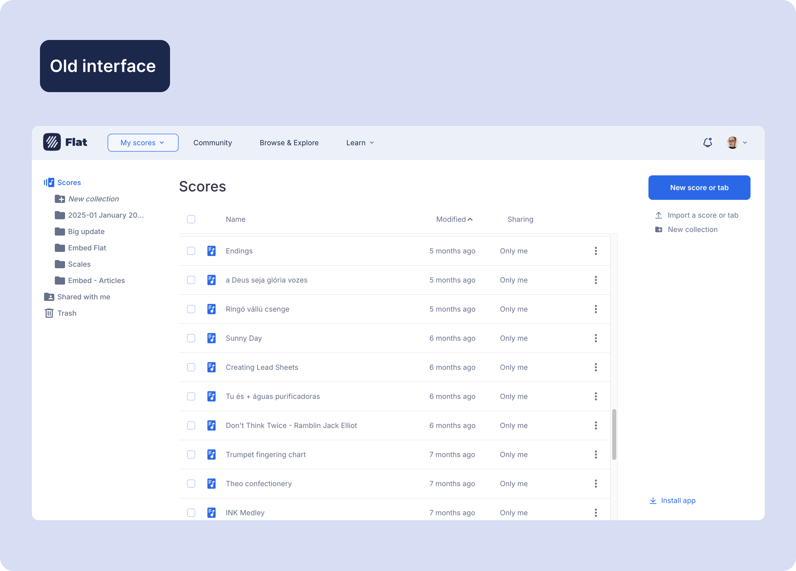Open more options for Sunny Day

[x=595, y=338]
